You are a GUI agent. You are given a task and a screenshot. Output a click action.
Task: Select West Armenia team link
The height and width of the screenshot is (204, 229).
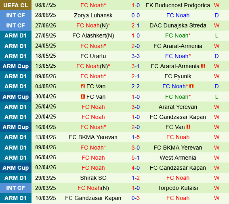[178, 158]
